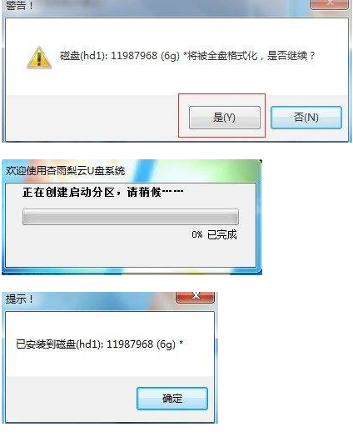Click empty gray footer left of 是(Y)
This screenshot has width=353, height=442.
tap(92, 118)
